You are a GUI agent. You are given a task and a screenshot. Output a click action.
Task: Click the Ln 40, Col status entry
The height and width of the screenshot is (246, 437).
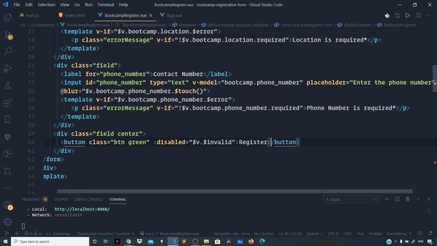click(290, 234)
